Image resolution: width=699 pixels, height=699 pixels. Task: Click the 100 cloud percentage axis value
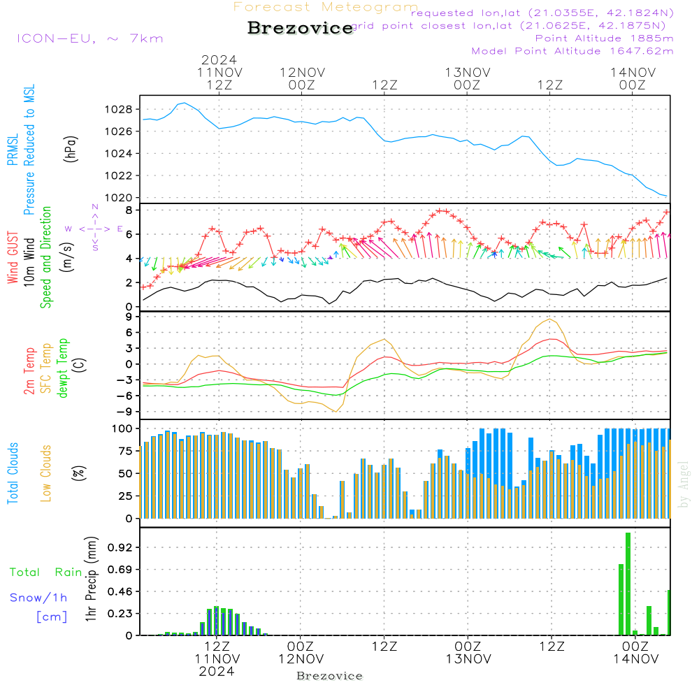click(x=122, y=428)
